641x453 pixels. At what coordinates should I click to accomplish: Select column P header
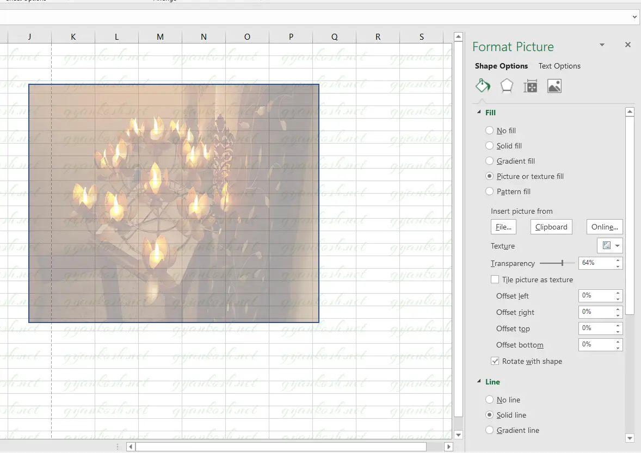pyautogui.click(x=291, y=37)
